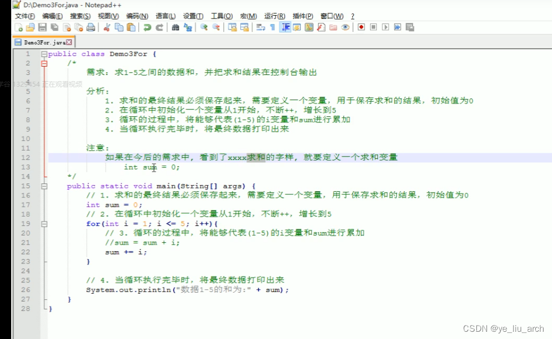Click the Close document toolbar icon
This screenshot has width=552, height=339.
pos(67,27)
